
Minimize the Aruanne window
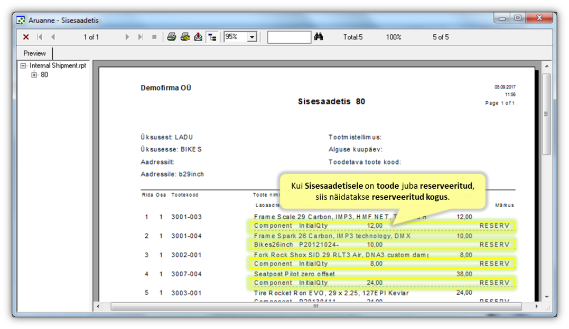pyautogui.click(x=502, y=18)
